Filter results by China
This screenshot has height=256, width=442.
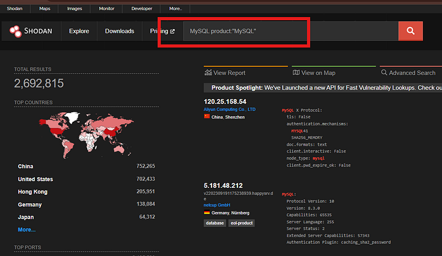click(25, 166)
